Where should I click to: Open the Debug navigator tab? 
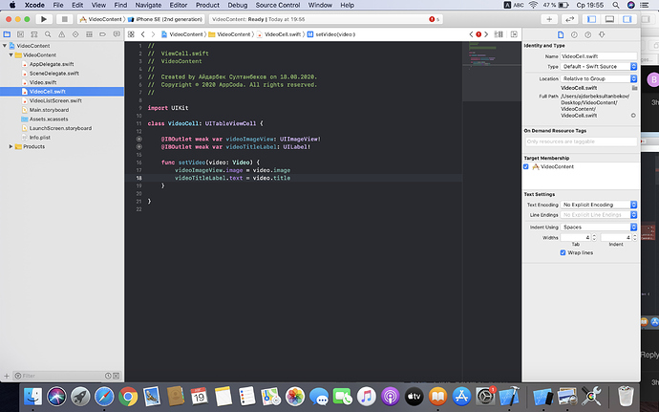[x=89, y=34]
